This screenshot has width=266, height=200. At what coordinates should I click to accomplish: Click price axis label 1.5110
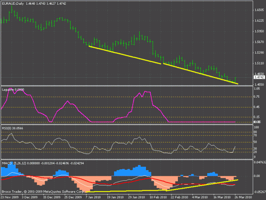point(259,63)
